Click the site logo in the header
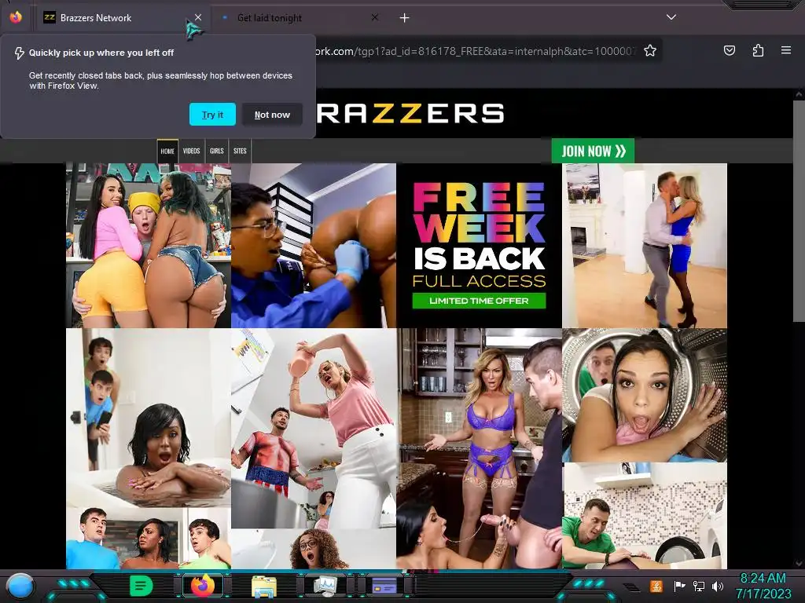Screen dimensions: 805x603 (x=409, y=113)
